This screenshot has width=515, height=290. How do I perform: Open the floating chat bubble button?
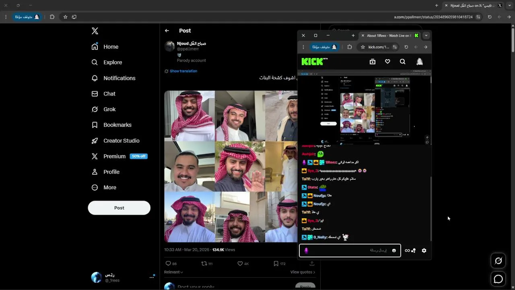click(499, 279)
